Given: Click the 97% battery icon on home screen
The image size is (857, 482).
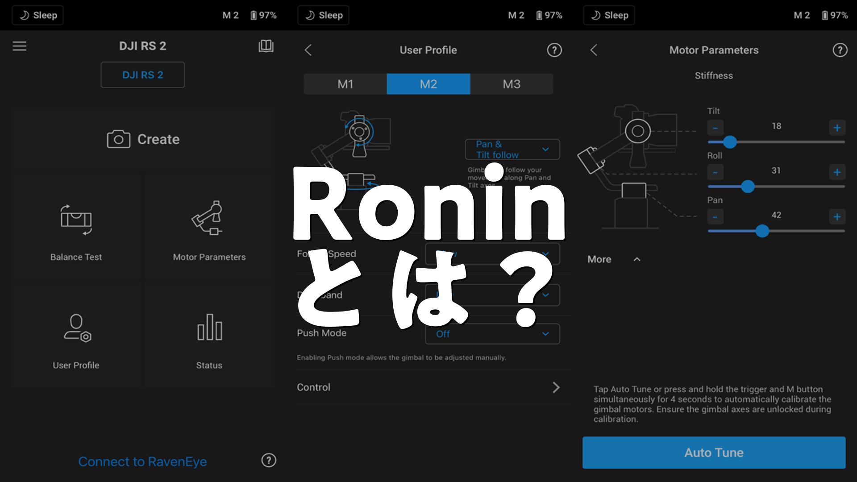Looking at the screenshot, I should coord(254,15).
